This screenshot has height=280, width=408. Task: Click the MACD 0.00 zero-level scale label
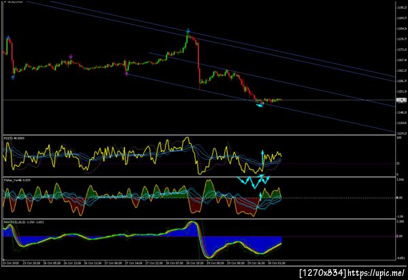click(399, 236)
